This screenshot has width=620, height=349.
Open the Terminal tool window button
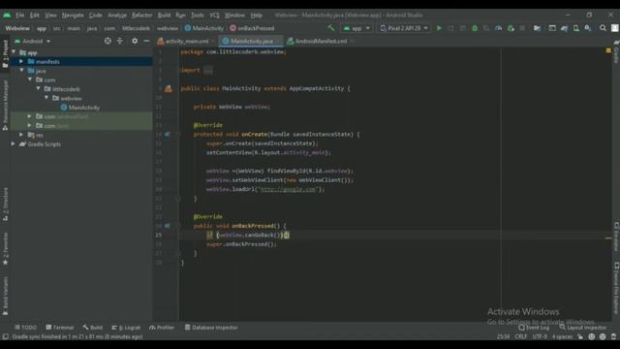point(60,328)
